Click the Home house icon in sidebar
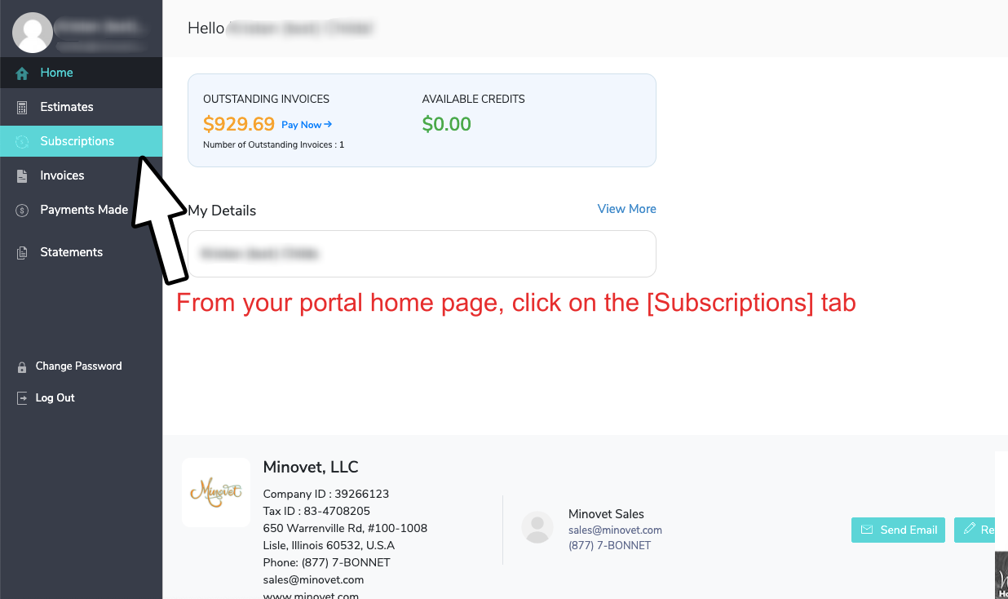This screenshot has width=1008, height=599. coord(22,73)
